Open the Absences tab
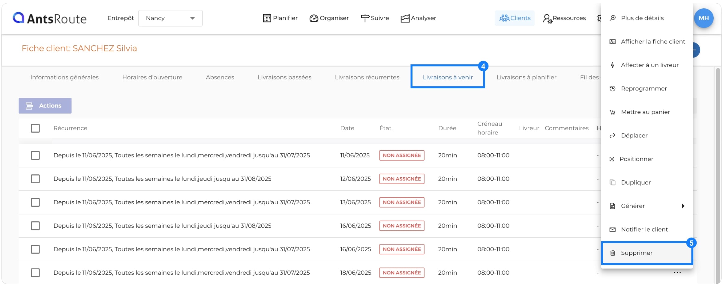Screen dimensions: 723x287 [x=220, y=77]
